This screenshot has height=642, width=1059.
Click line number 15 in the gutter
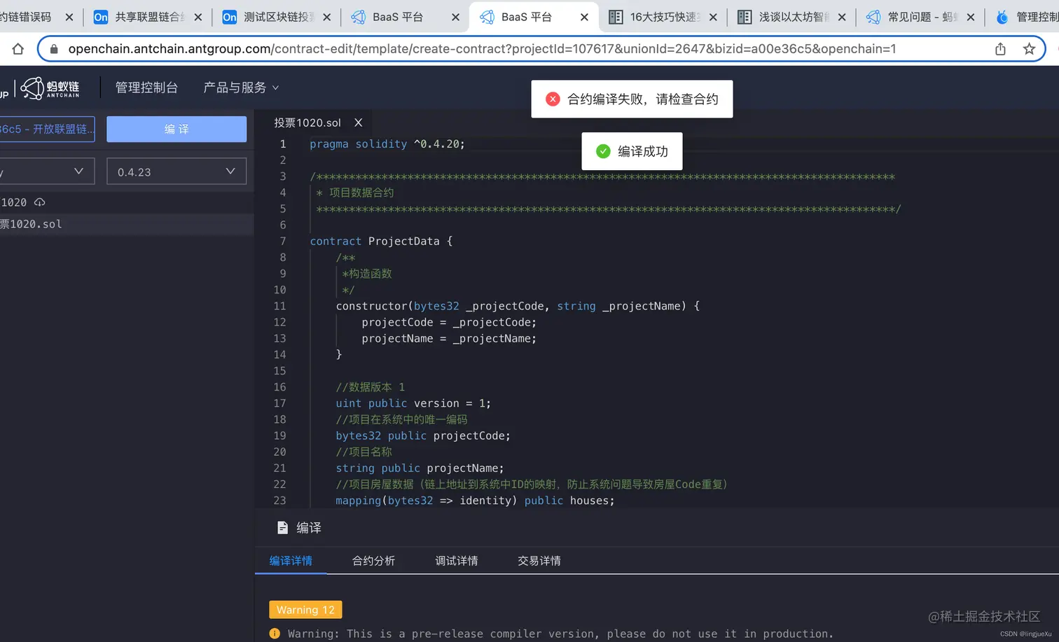coord(279,370)
